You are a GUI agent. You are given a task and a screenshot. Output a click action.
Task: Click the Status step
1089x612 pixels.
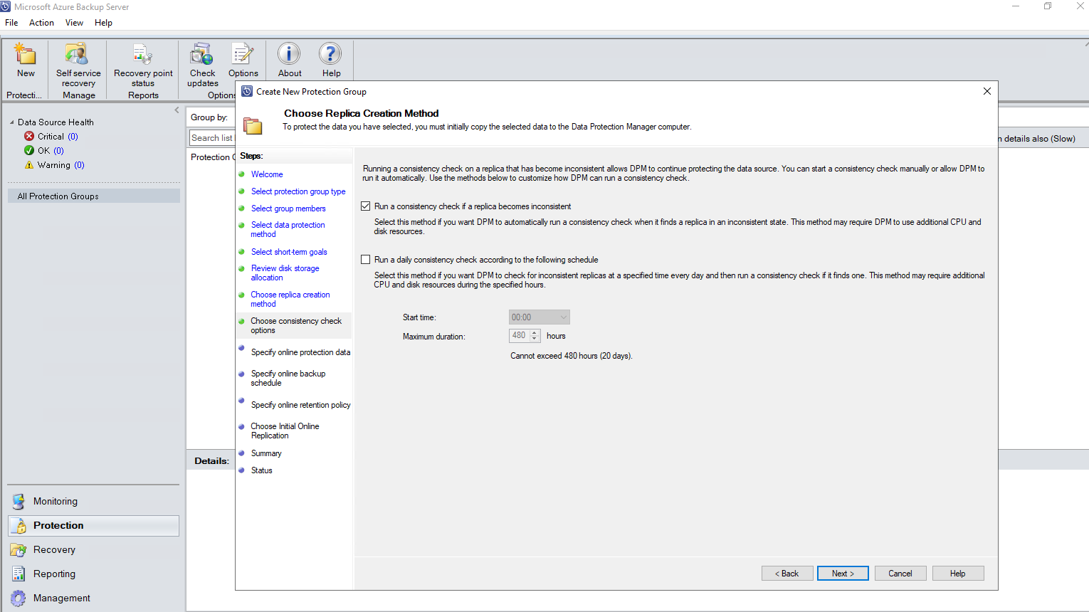pyautogui.click(x=261, y=470)
